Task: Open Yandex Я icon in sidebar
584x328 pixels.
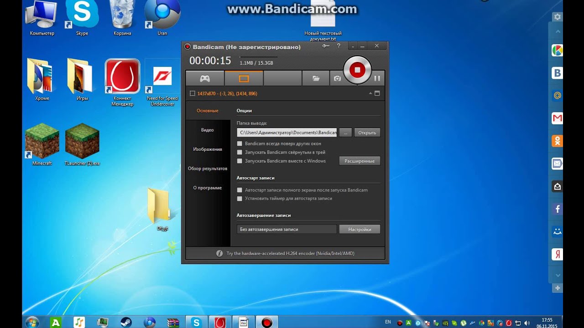Action: coord(557,254)
